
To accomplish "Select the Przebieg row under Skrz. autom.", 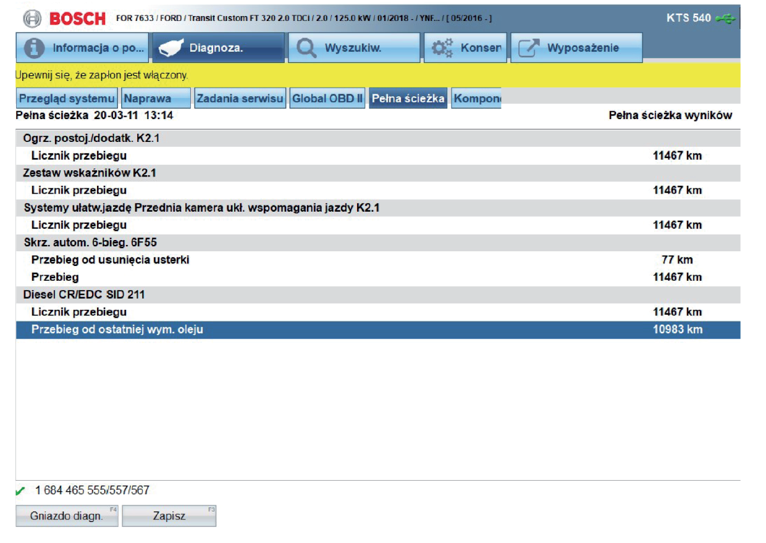I will pos(378,277).
